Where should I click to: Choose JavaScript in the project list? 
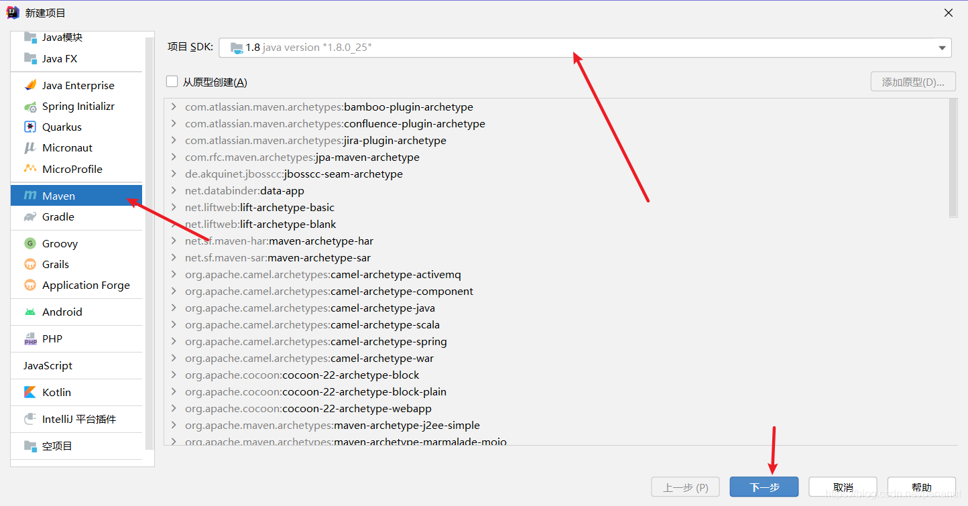76,365
